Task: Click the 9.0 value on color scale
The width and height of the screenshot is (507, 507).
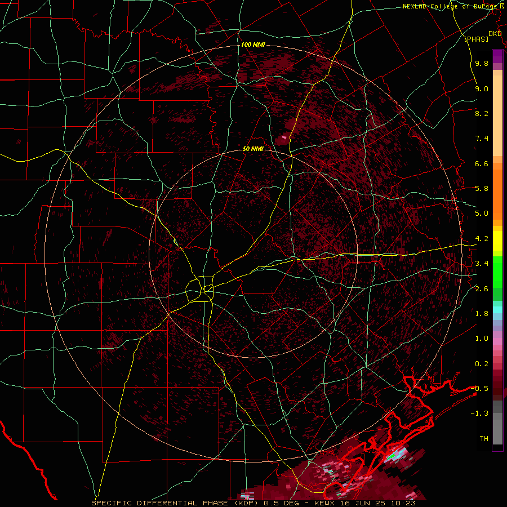Action: [x=482, y=88]
